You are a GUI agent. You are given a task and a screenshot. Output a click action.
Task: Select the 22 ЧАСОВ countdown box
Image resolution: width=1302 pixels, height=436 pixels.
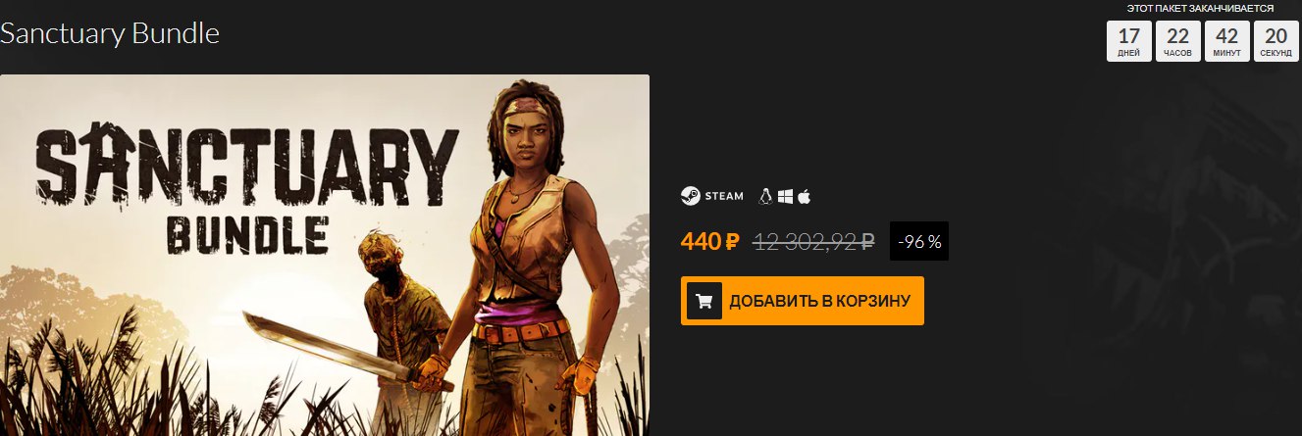[x=1177, y=41]
